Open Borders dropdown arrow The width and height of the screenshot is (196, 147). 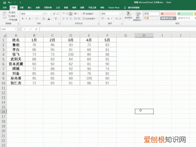(39, 19)
